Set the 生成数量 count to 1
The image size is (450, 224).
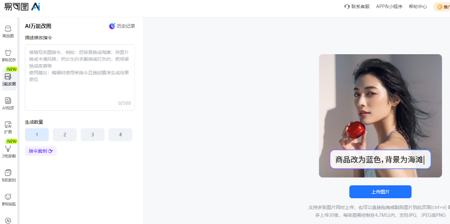[37, 135]
